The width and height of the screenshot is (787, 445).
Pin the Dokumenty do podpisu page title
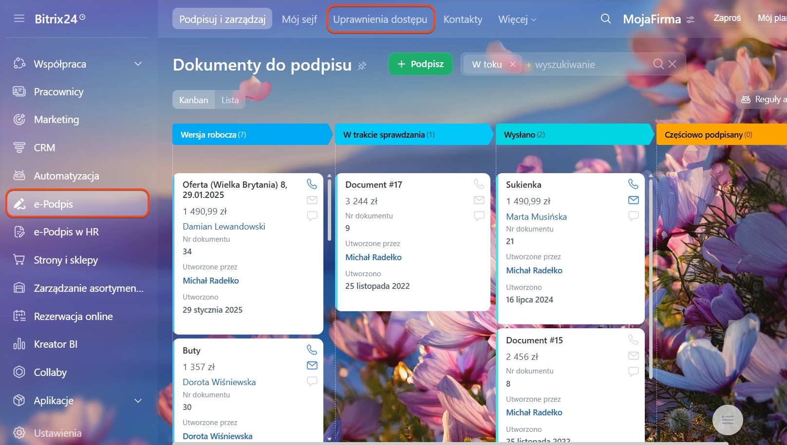pyautogui.click(x=362, y=66)
